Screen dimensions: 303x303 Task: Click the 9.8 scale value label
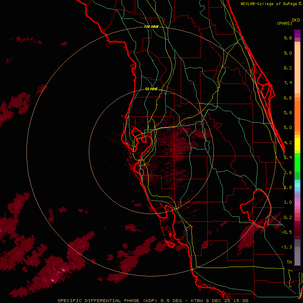point(288,38)
